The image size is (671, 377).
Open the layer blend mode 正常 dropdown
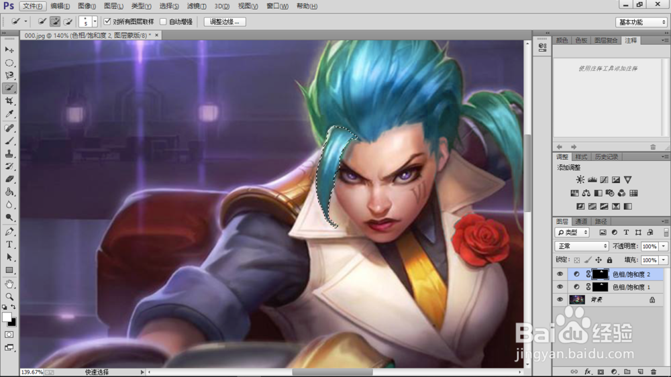pyautogui.click(x=581, y=246)
